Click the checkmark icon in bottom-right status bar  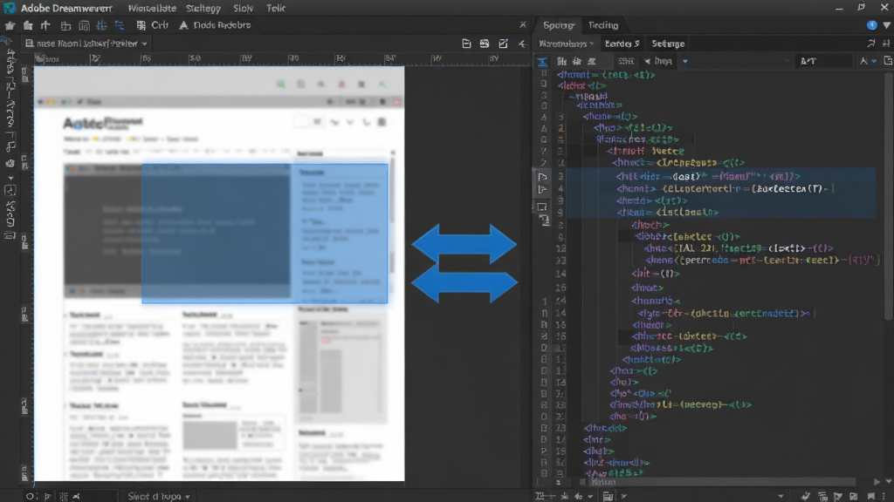pos(805,496)
